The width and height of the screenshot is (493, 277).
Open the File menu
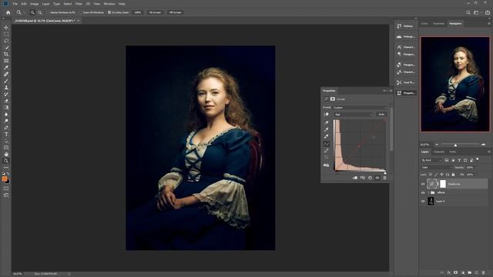(x=15, y=4)
